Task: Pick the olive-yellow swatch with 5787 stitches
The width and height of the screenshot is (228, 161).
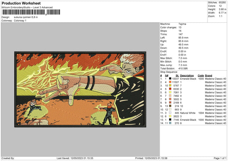Action: (170, 85)
